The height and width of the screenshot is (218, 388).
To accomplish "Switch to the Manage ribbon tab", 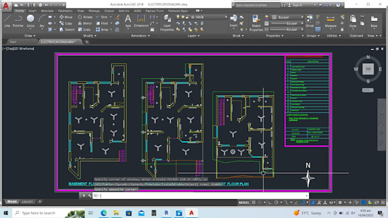I will [94, 11].
